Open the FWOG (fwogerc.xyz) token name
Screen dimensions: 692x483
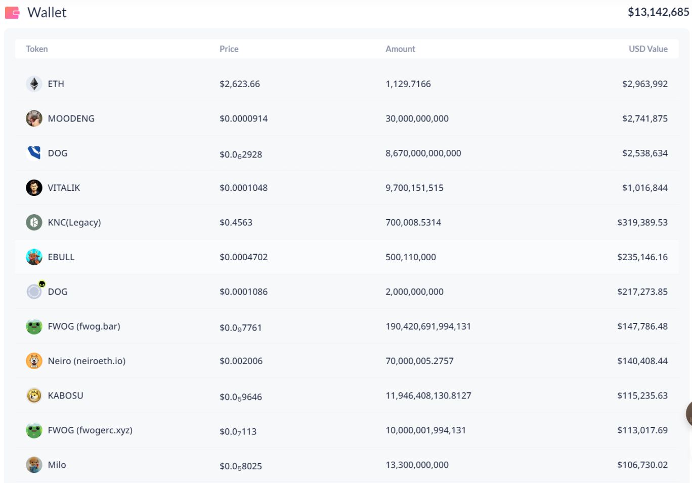(x=90, y=430)
